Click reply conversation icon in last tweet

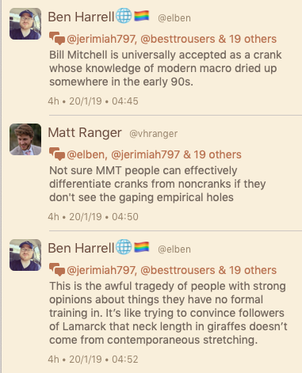(57, 270)
